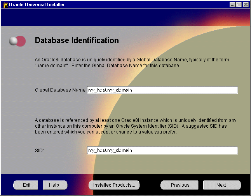251x196 pixels.
Task: Go back with the Previous button
Action: coord(180,185)
